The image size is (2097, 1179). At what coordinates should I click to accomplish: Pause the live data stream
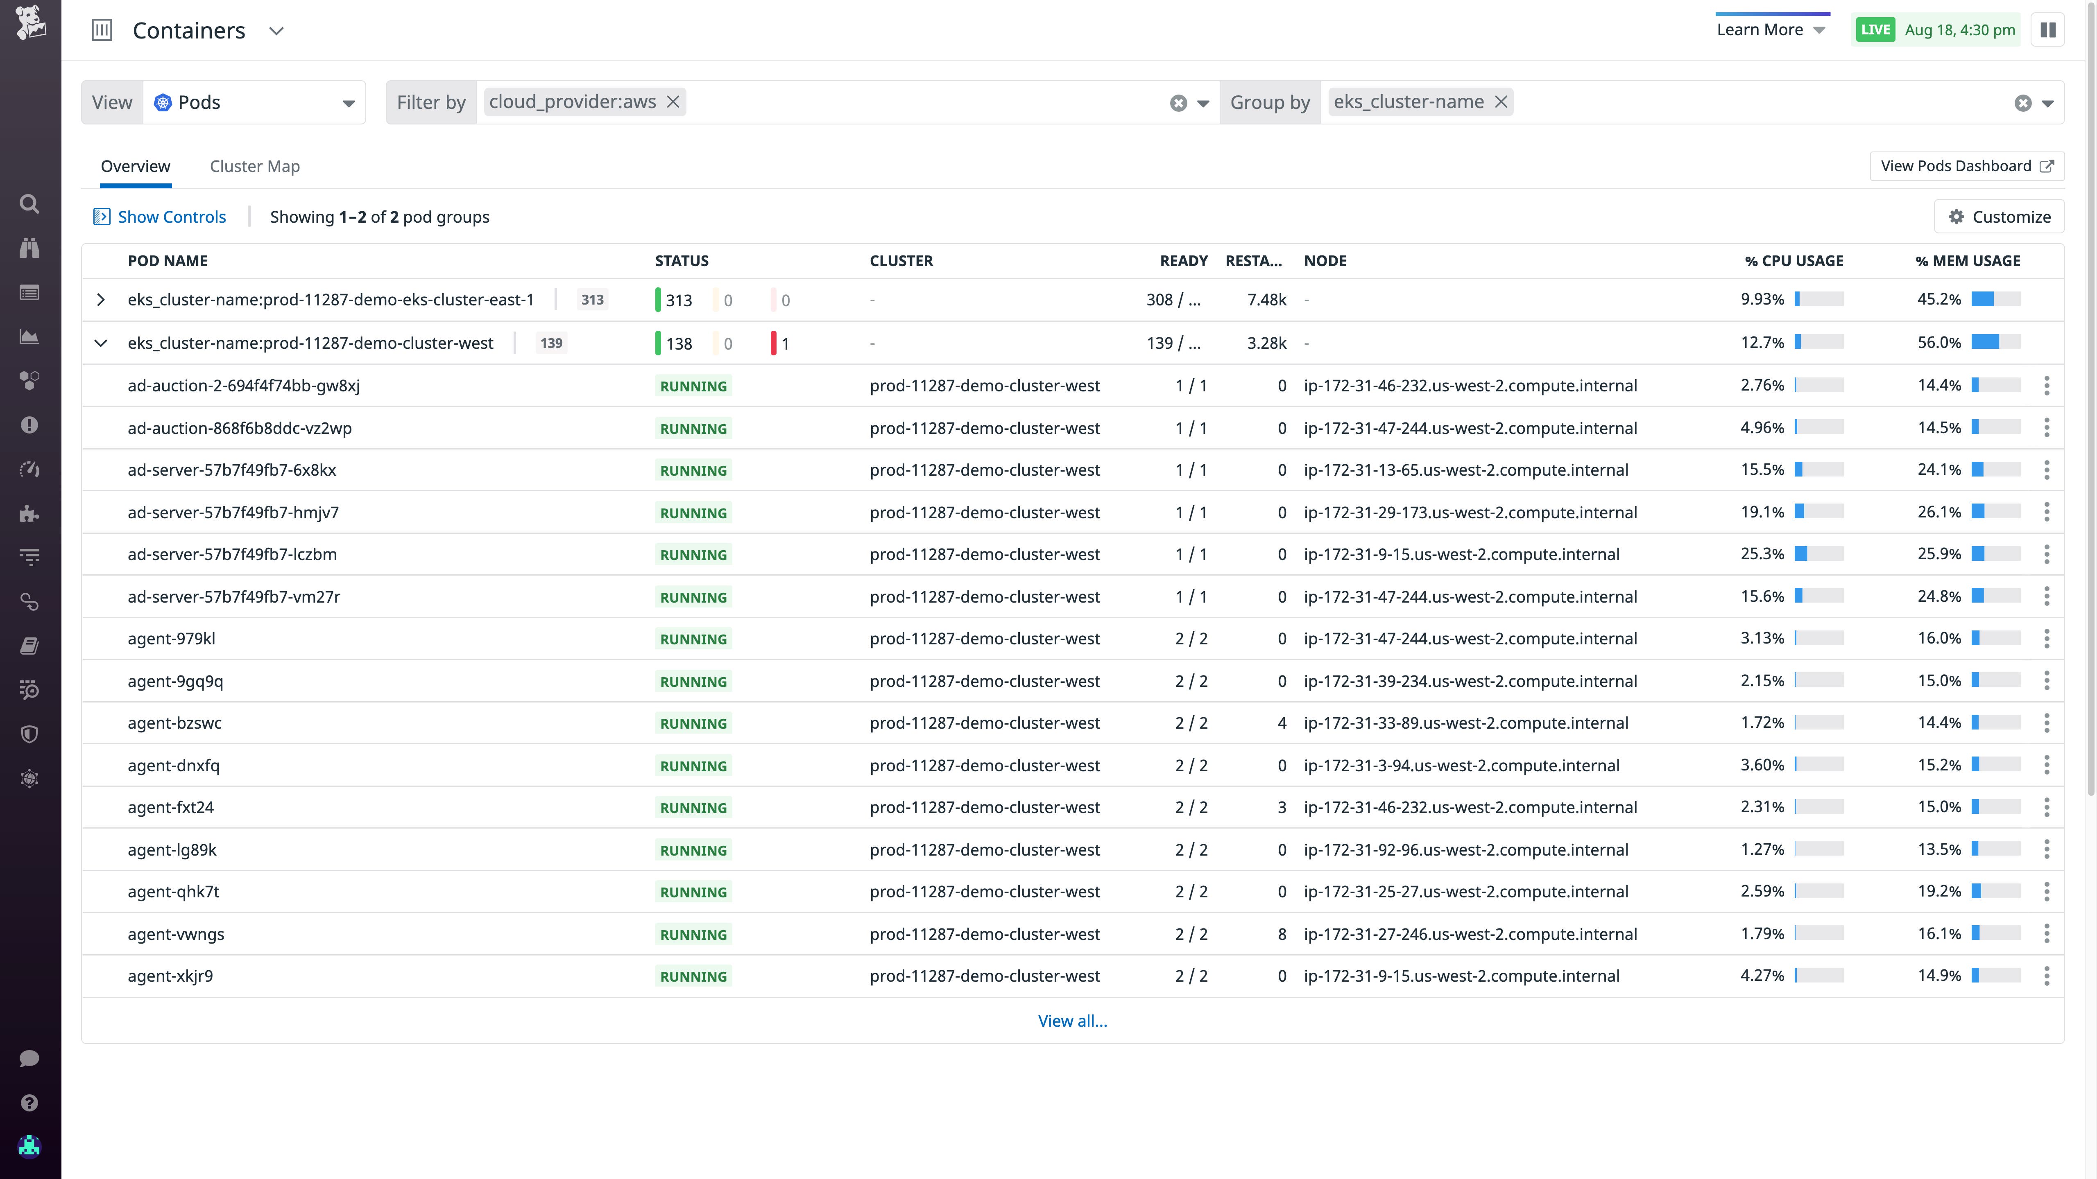tap(2049, 29)
